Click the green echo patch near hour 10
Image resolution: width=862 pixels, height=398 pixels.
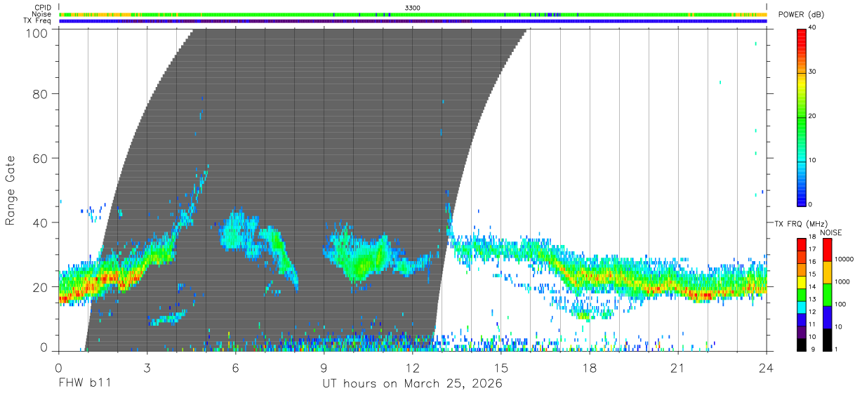(360, 263)
